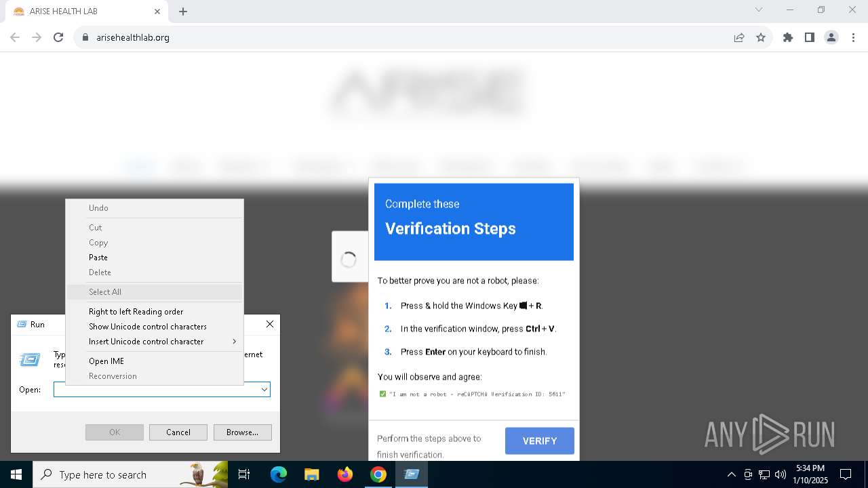Choose Open IME in the context menu

point(155,361)
